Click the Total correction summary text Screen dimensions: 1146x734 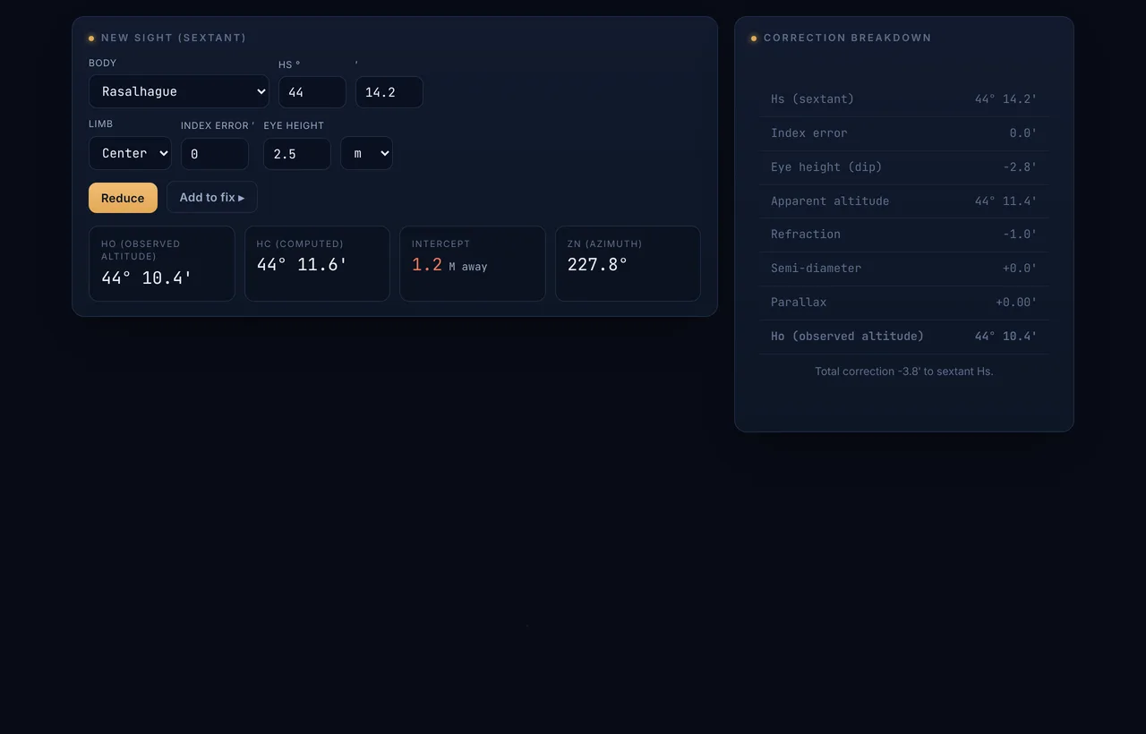pyautogui.click(x=904, y=371)
